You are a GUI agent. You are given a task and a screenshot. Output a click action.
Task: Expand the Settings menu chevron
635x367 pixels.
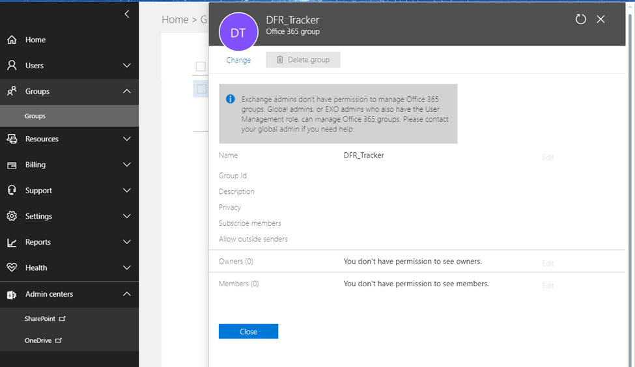point(127,216)
